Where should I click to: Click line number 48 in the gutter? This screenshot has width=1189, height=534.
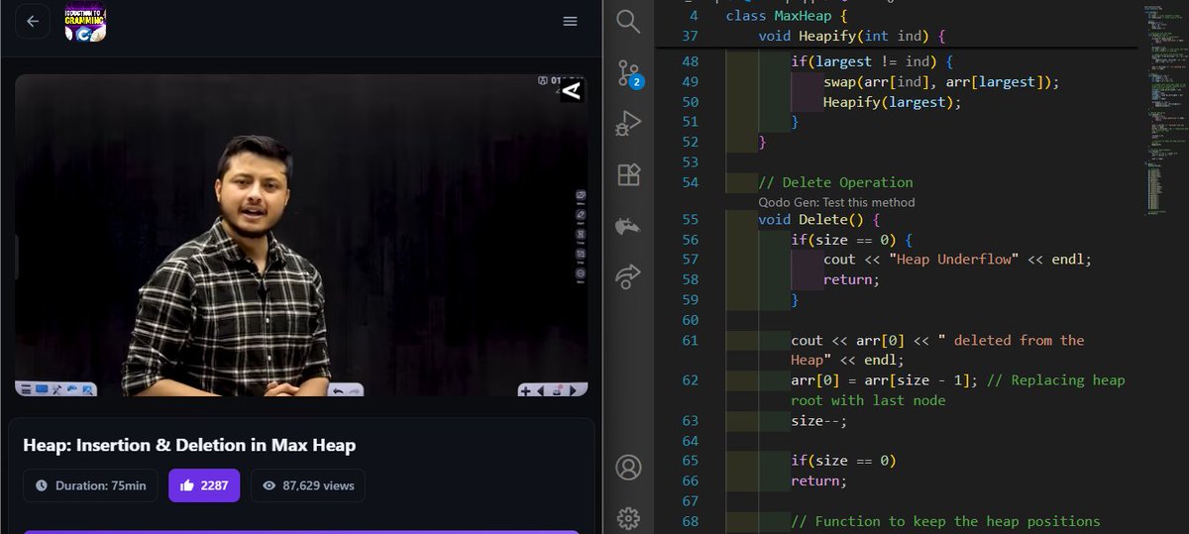[691, 61]
